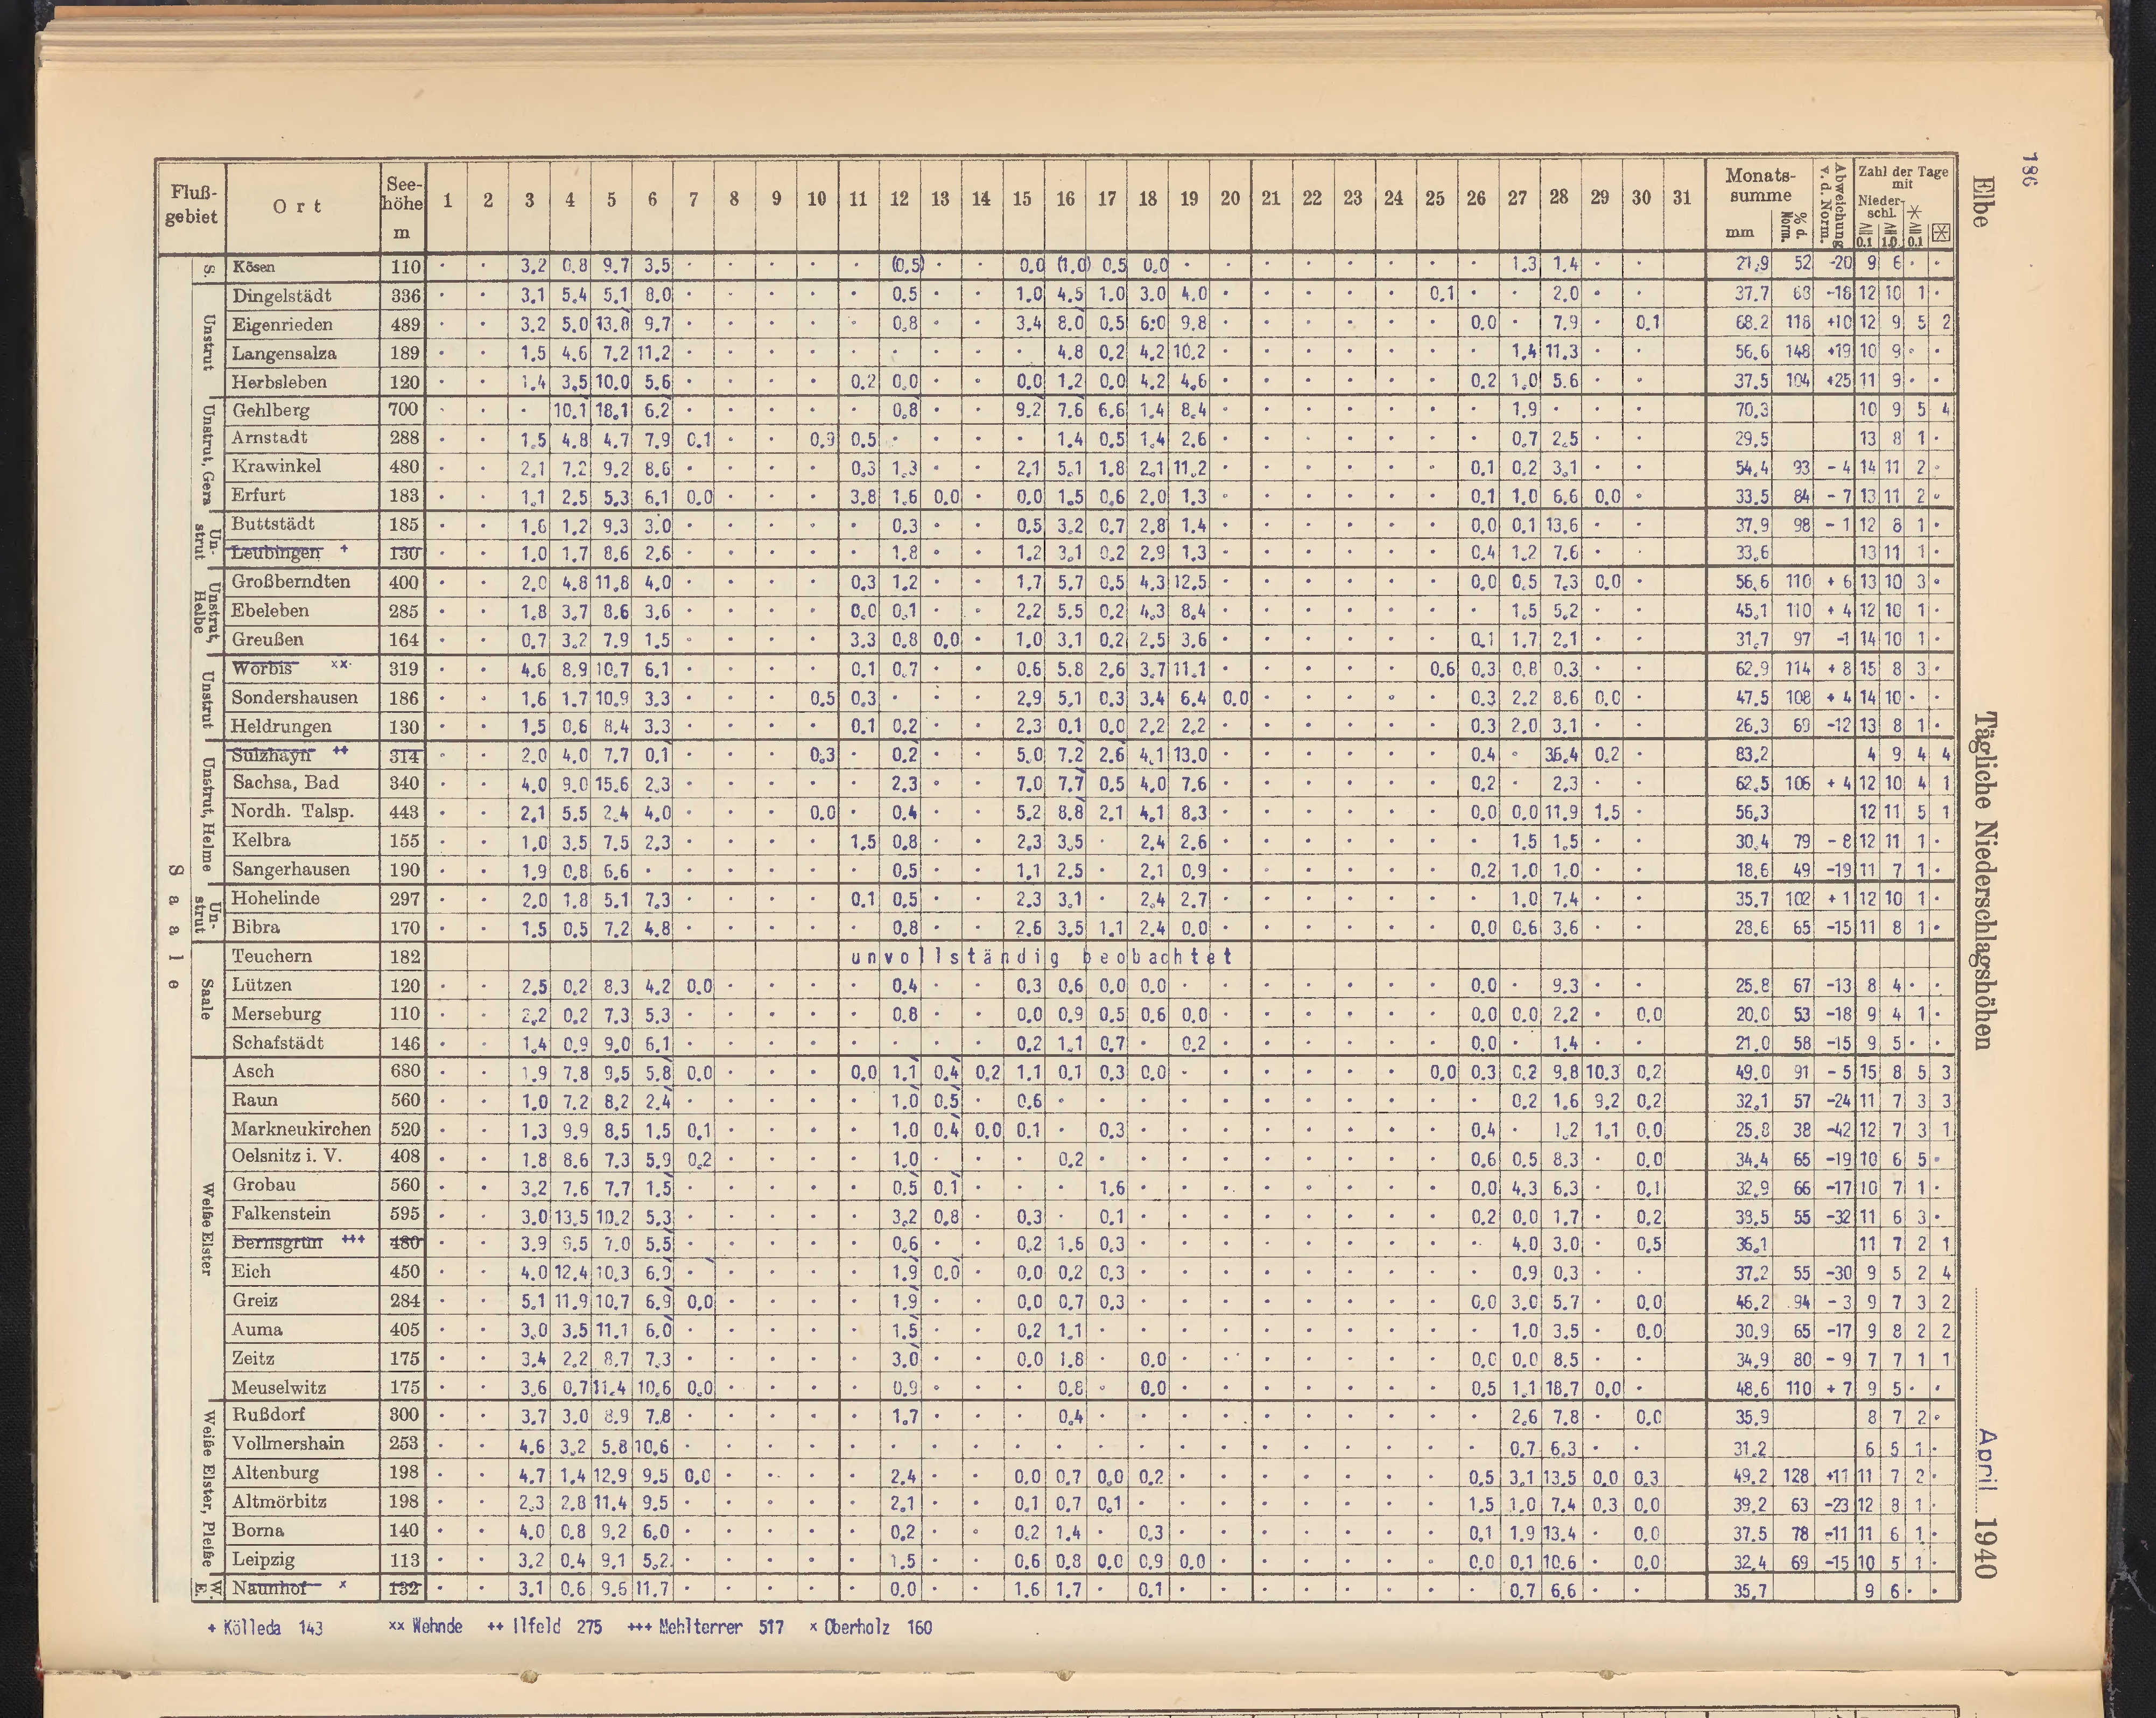Click the 'April 1940' date label

pos(1986,1503)
